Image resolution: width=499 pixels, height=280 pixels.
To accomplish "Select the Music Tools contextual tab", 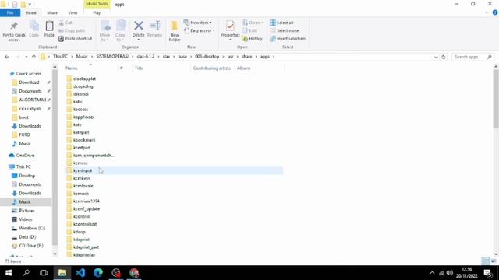I will tap(97, 4).
